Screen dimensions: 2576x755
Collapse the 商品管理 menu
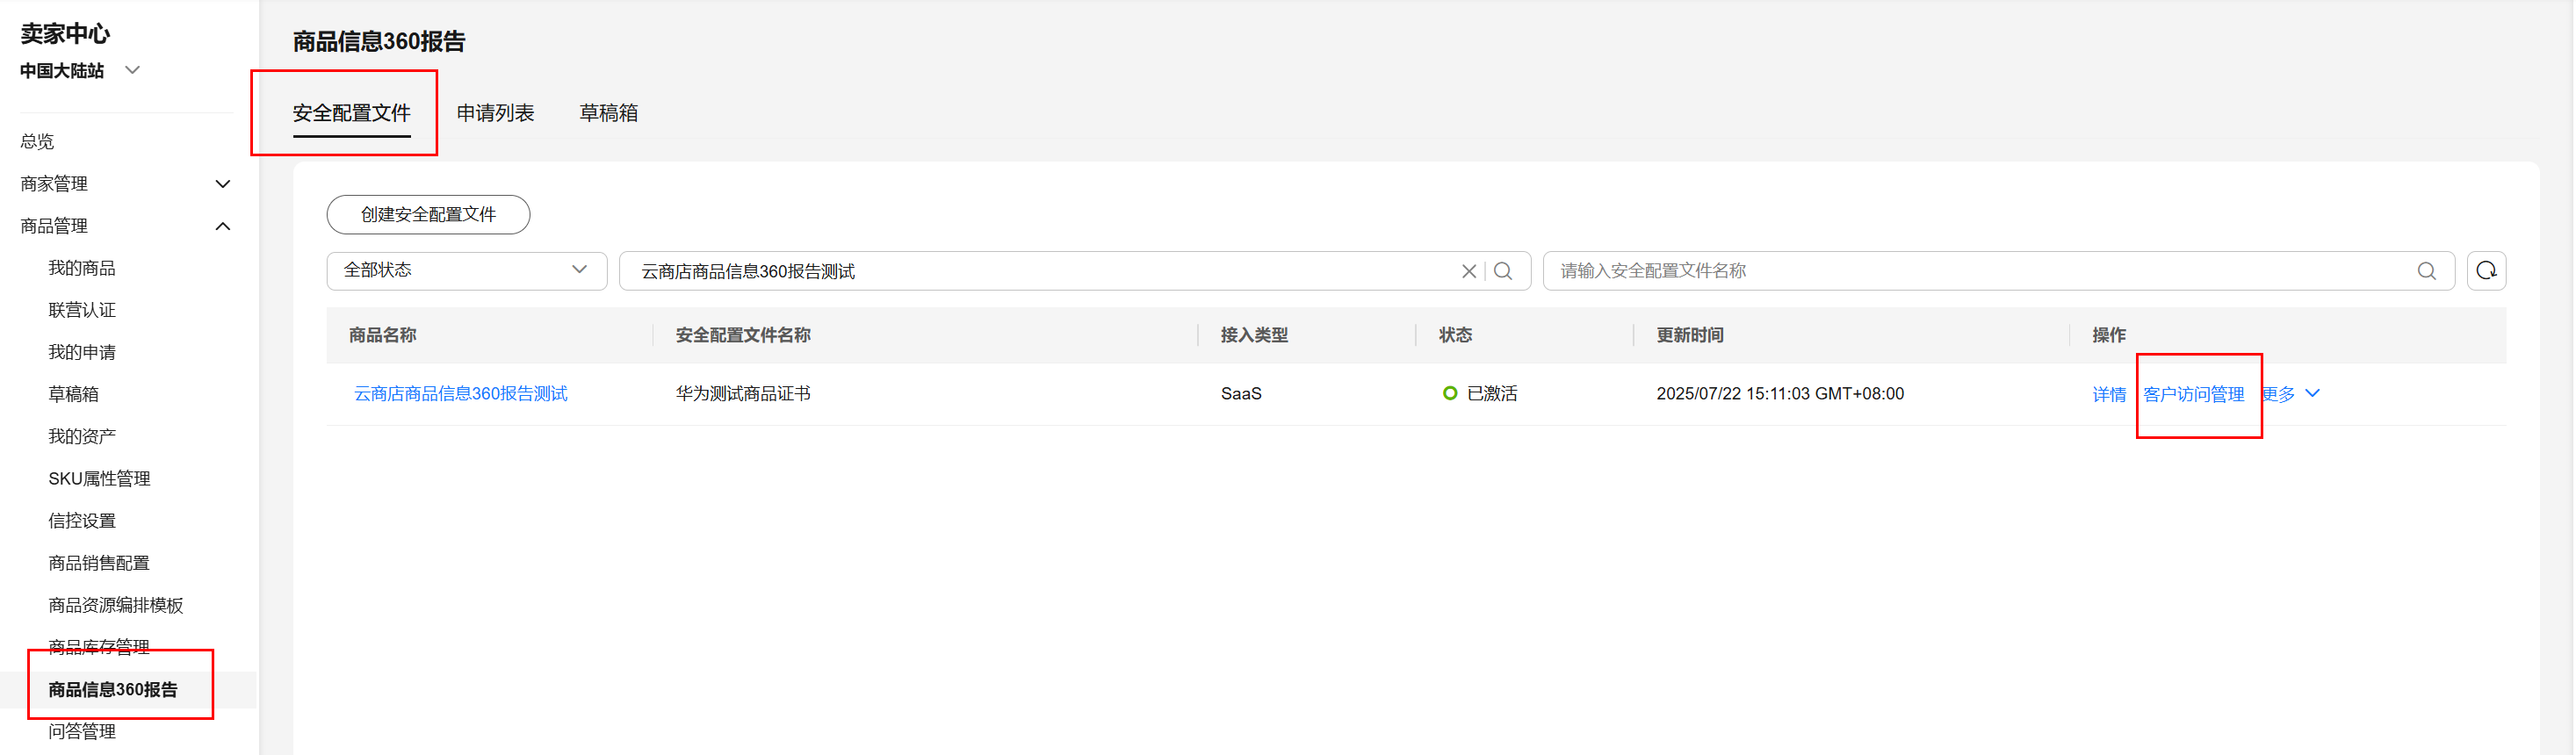point(223,226)
